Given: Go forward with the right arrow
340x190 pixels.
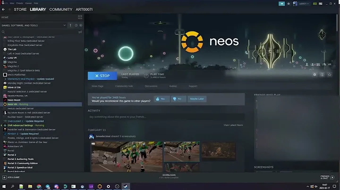Looking at the screenshot, I should (x=9, y=9).
